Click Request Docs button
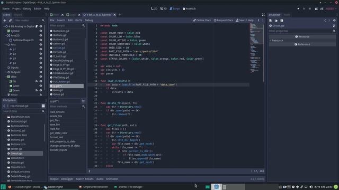This screenshot has height=190, width=339. coord(224,20)
